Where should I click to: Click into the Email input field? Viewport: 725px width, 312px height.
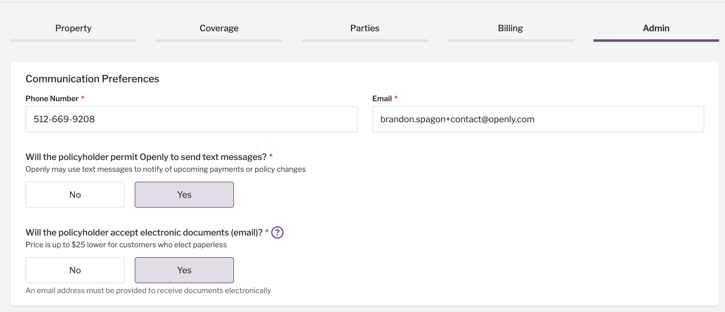tap(538, 119)
